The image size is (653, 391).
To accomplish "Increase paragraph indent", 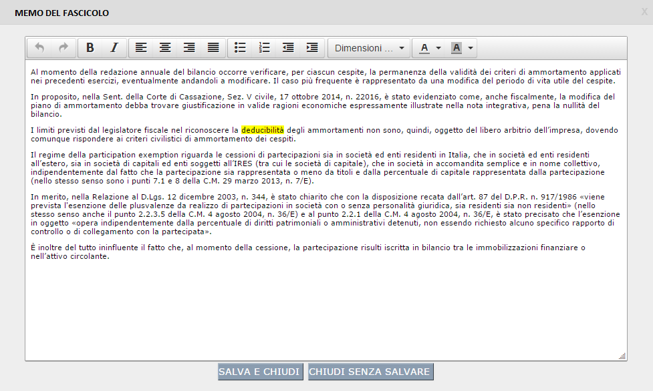I will pos(312,48).
